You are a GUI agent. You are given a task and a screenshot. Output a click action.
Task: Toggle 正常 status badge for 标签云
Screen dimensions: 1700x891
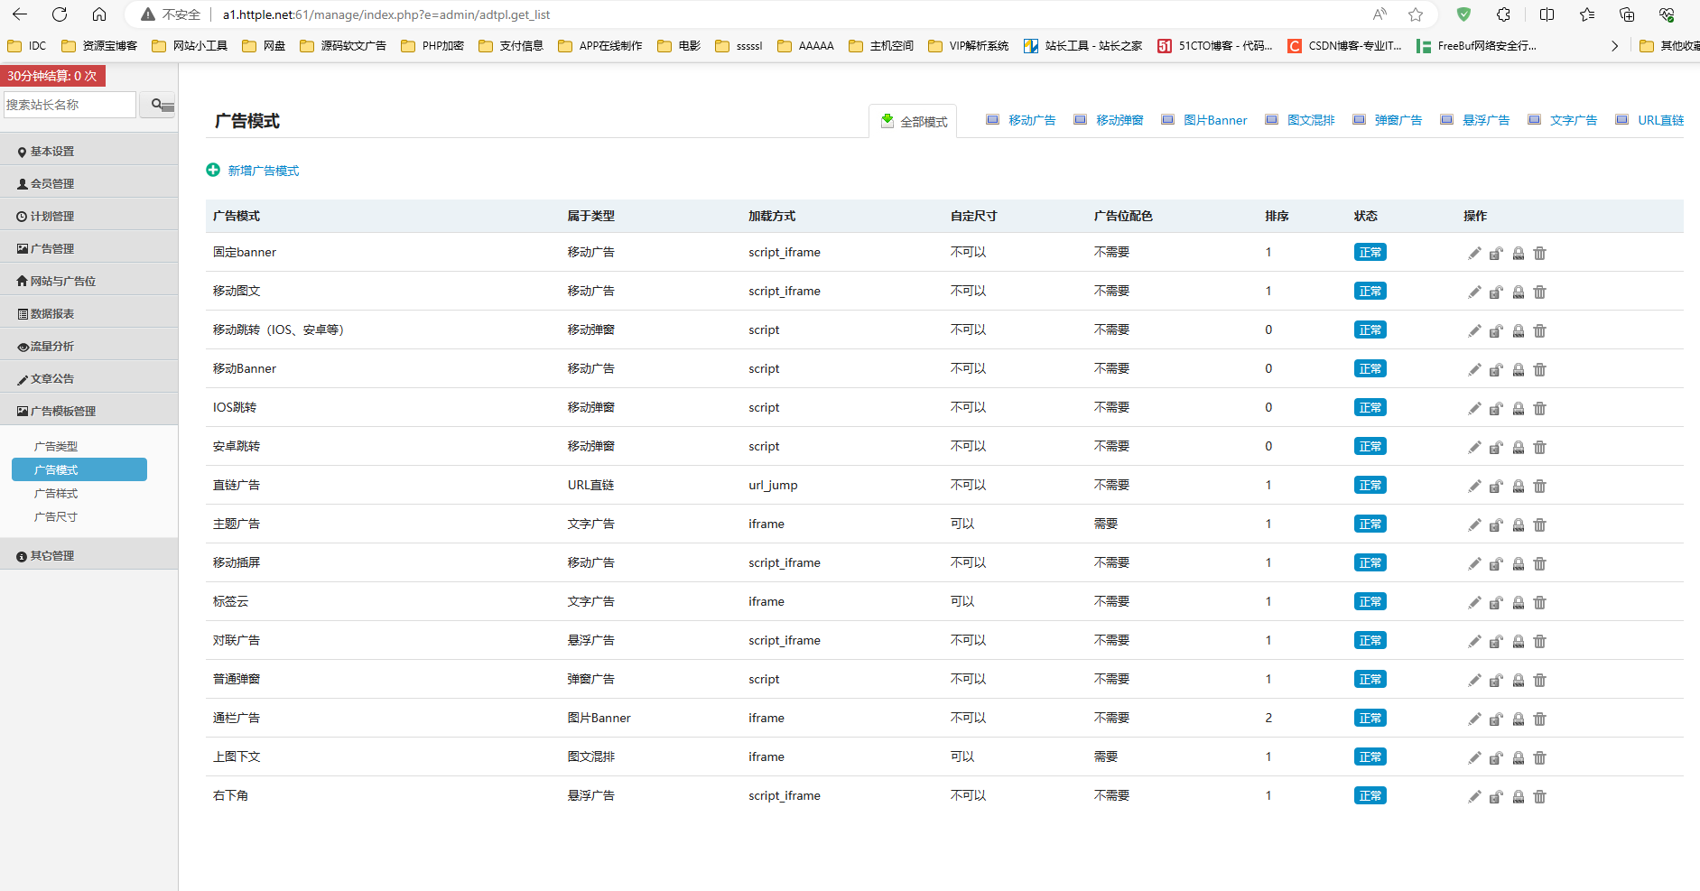[1370, 602]
